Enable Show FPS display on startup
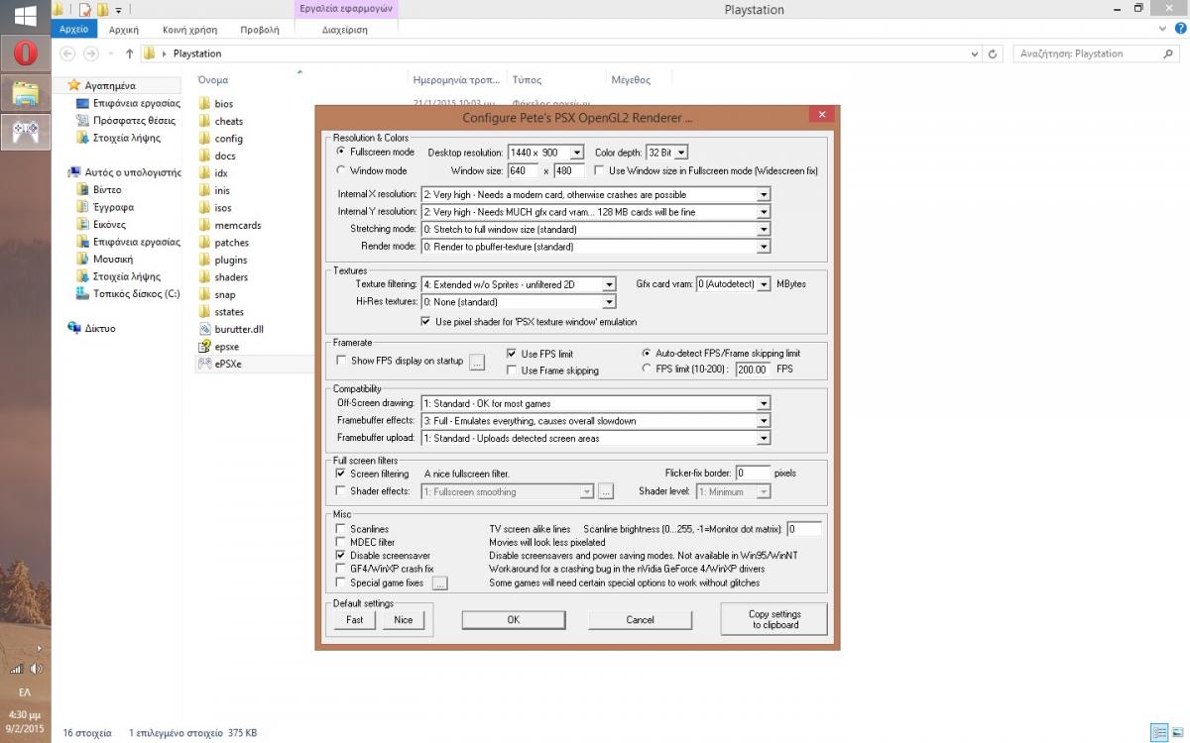 (x=342, y=361)
